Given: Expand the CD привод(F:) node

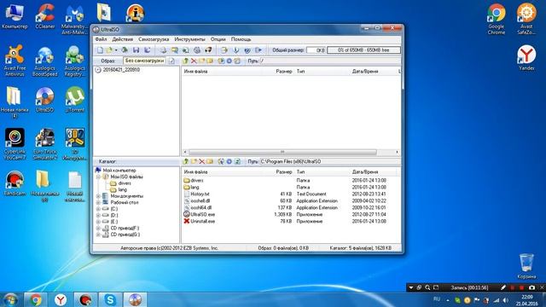Looking at the screenshot, I should coord(99,229).
